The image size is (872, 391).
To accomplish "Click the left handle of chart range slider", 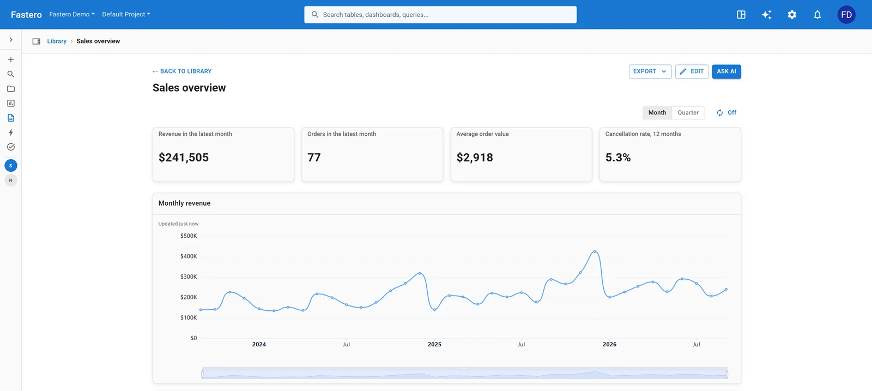I will pos(202,374).
